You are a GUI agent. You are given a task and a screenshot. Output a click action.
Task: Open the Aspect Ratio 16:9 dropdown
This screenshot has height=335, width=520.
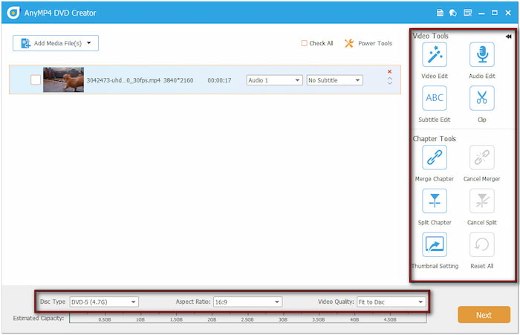[247, 302]
